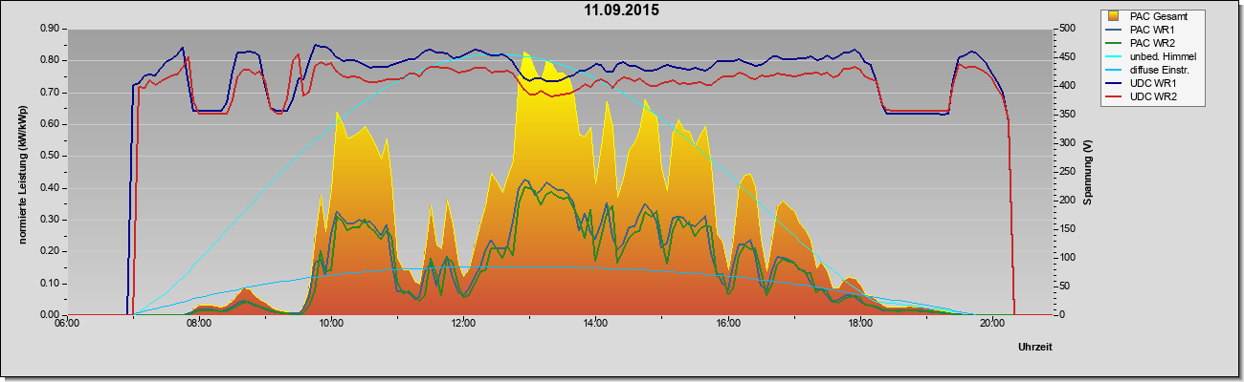Click the Spannung (V) axis title
The height and width of the screenshot is (382, 1244).
1088,173
